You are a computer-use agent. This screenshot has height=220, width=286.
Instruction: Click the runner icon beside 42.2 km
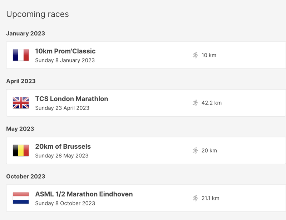195,102
